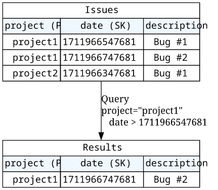Select the Issues date (SK) column header
Viewport: 218px width, 190px height.
102,26
